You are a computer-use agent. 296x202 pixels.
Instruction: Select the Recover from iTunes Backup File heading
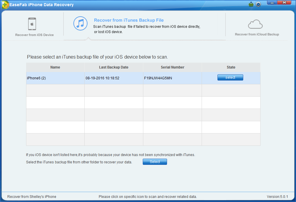(129, 20)
